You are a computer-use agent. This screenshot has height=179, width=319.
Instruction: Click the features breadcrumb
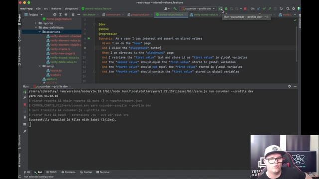pos(56,9)
